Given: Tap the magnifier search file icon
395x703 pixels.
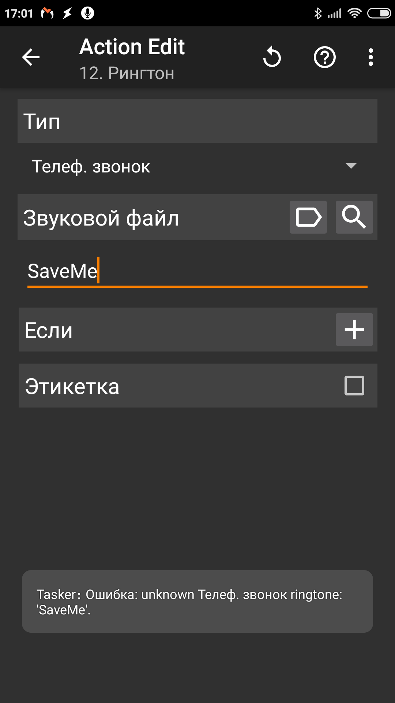Looking at the screenshot, I should pyautogui.click(x=354, y=217).
